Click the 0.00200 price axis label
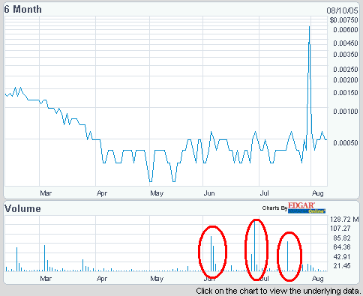 (346, 80)
